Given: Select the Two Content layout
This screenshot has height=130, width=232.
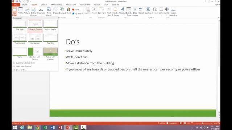Looking at the screenshot, I should point(20,39).
